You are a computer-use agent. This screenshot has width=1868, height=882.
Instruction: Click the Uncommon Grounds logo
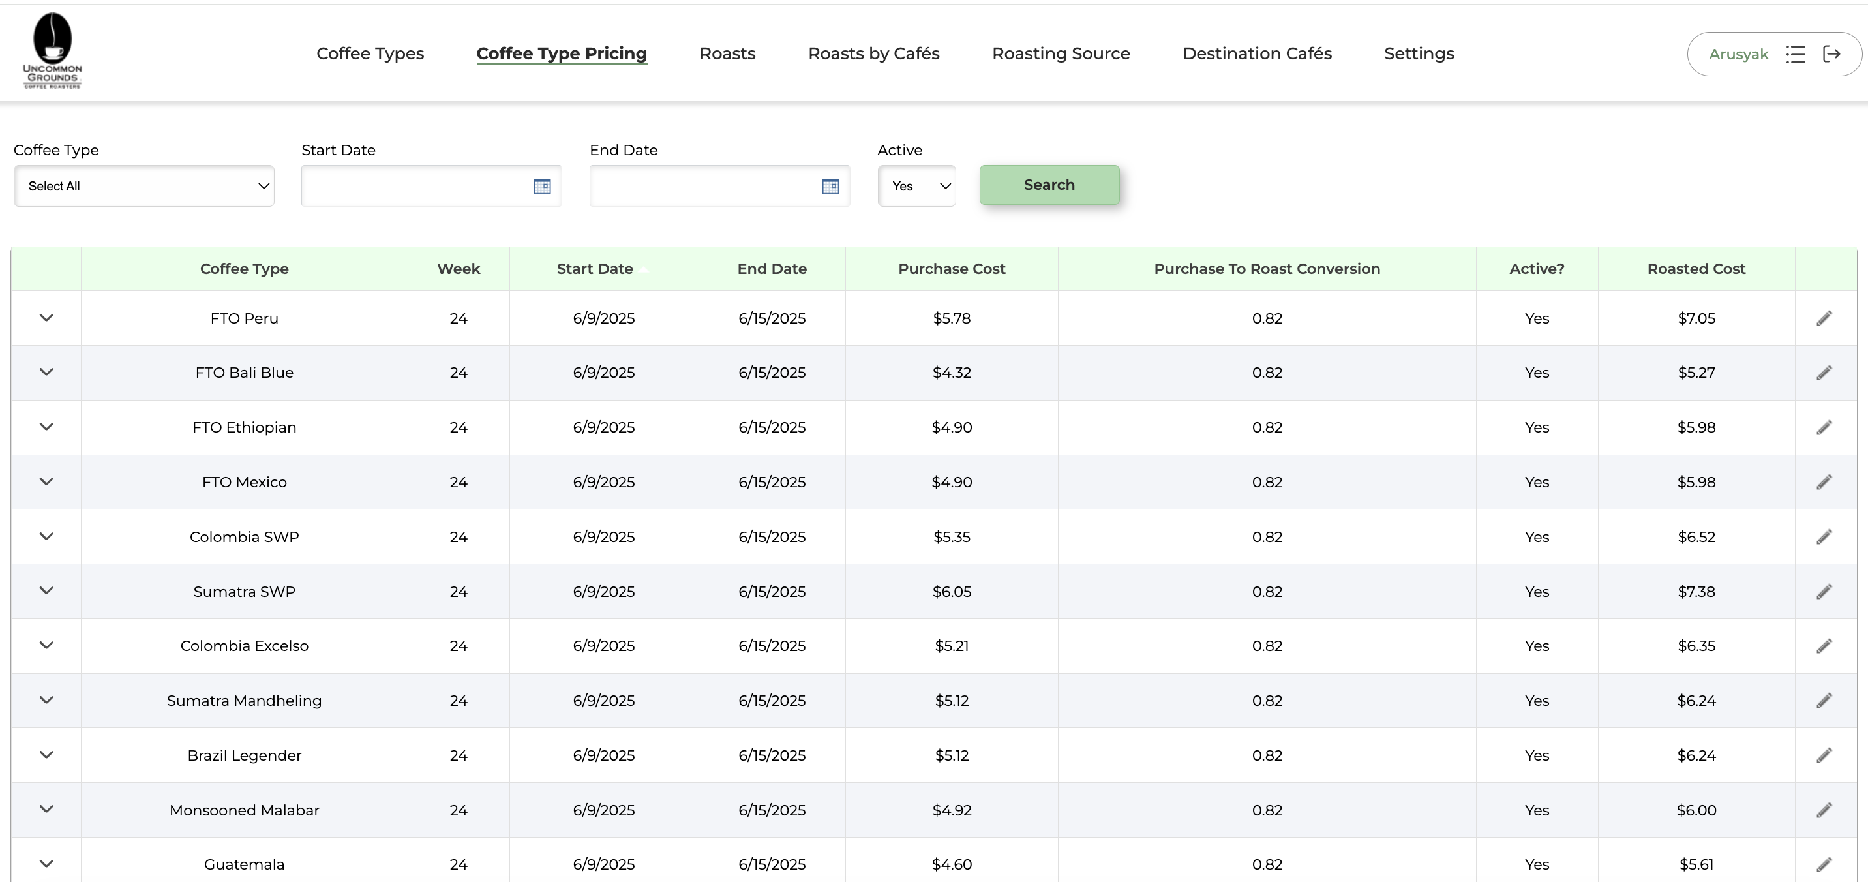coord(52,51)
